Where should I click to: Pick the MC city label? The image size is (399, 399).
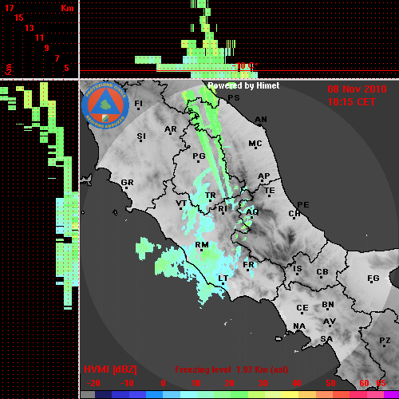(255, 144)
